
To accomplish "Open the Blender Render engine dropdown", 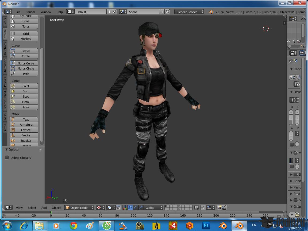I will [189, 12].
